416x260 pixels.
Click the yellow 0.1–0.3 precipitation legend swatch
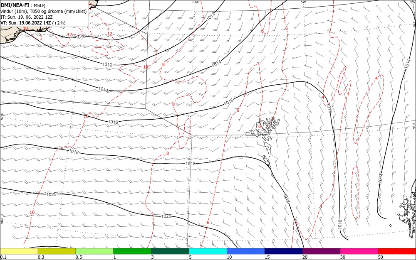tap(19, 251)
